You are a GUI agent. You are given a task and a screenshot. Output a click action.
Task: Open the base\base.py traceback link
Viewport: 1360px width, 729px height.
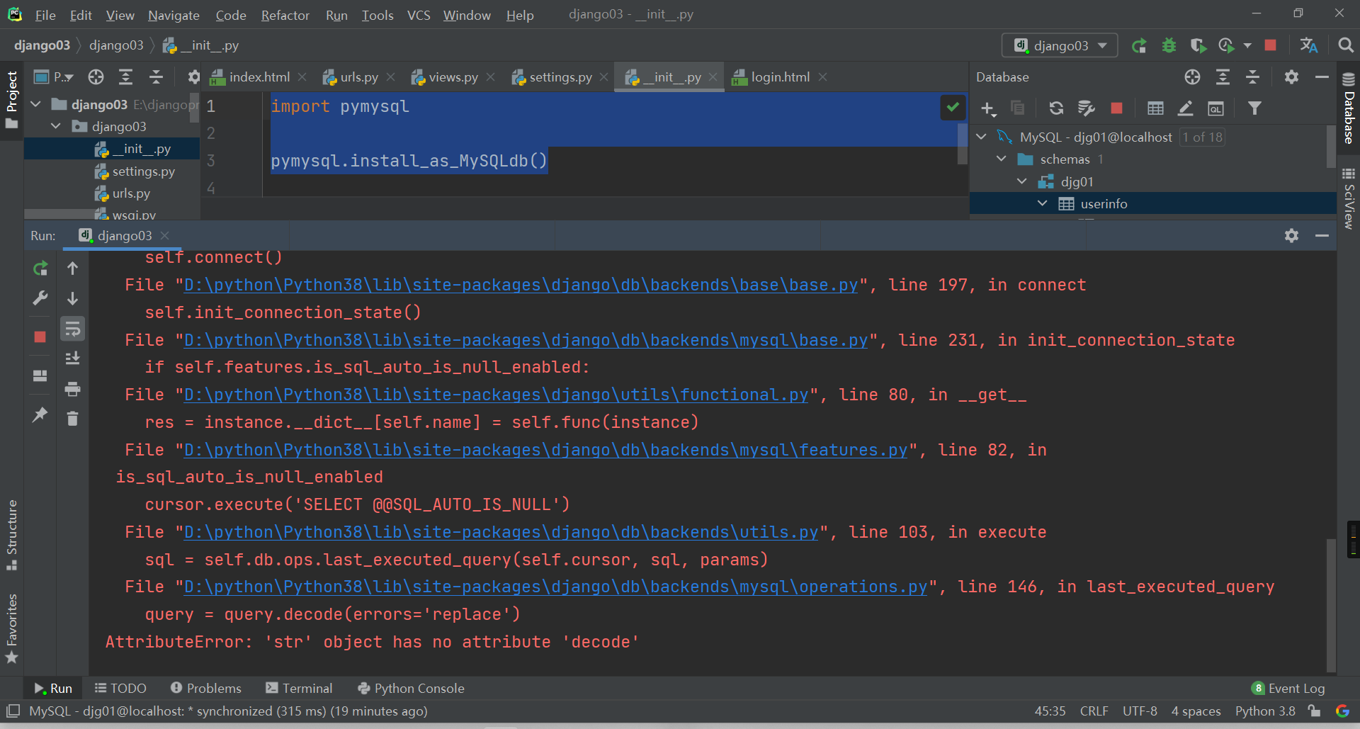521,285
